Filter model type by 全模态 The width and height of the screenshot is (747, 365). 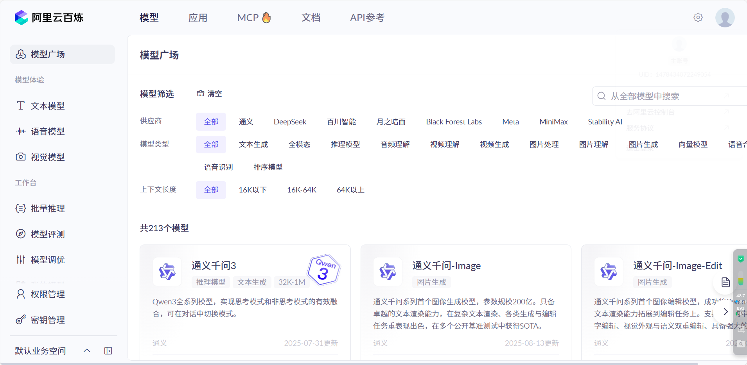300,144
